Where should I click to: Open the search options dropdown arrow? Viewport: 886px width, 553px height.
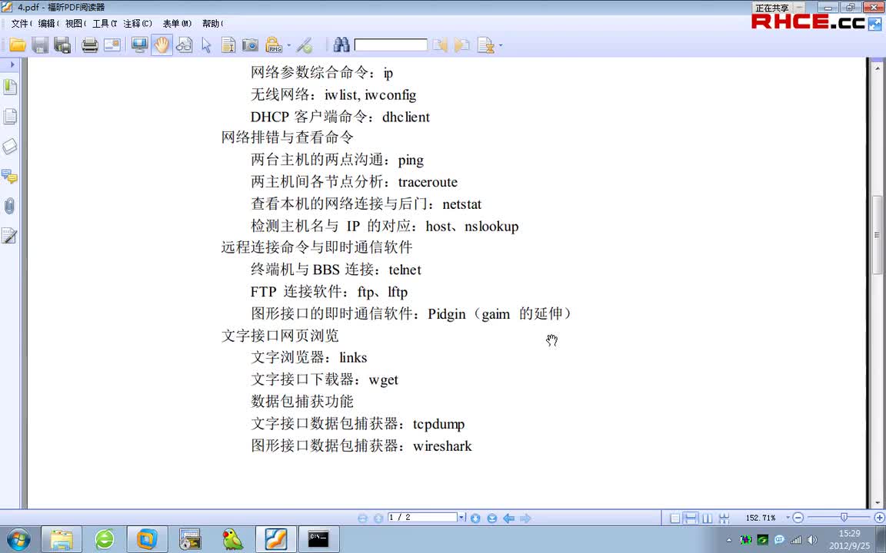point(500,45)
